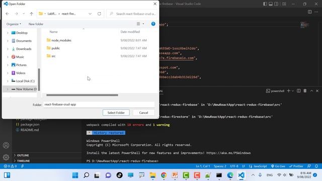This screenshot has height=181, width=322.
Task: Open dialog Help icon
Action: [153, 24]
